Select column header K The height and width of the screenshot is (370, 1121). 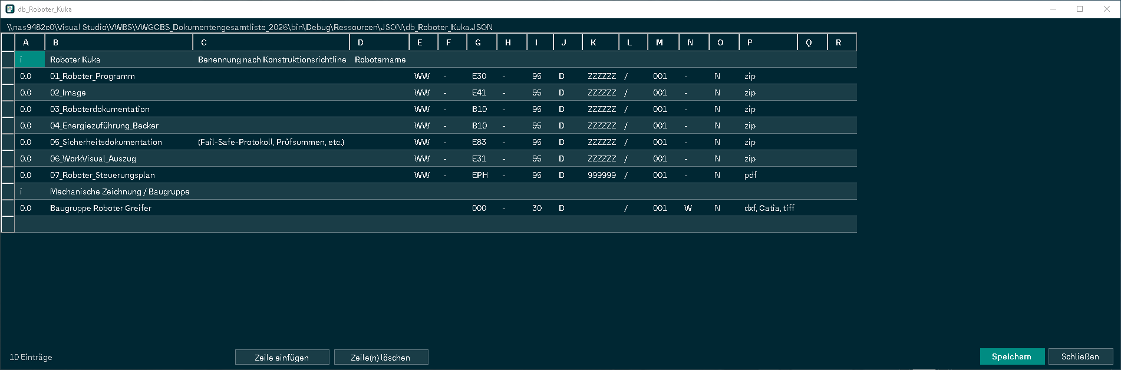[x=601, y=42]
